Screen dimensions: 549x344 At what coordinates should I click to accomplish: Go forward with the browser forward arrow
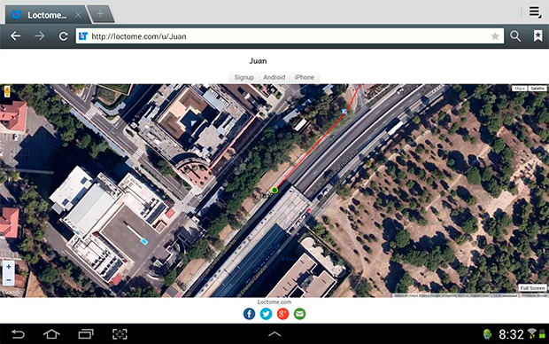40,36
